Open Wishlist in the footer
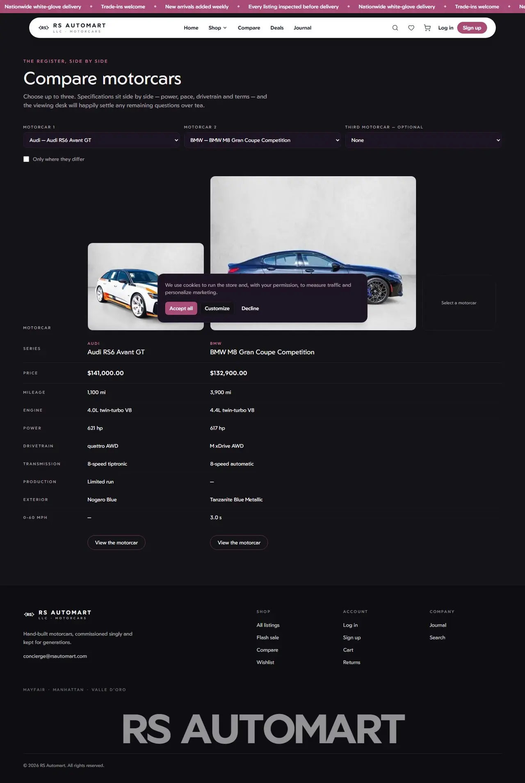 coord(265,662)
